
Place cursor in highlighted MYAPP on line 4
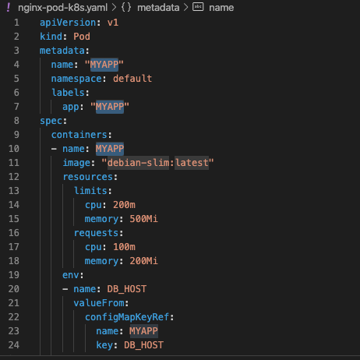pos(104,65)
